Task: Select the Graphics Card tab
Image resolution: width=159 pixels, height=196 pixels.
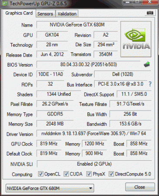Action: (x=19, y=13)
